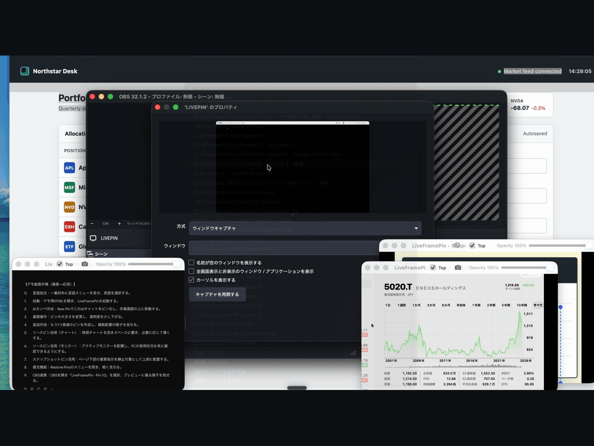The height and width of the screenshot is (446, 594).
Task: Click the 利回り value 2.80%
Action: pyautogui.click(x=529, y=373)
